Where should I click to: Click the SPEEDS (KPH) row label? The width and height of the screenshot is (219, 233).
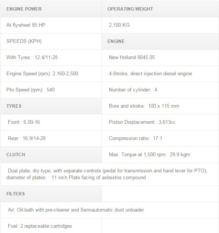pyautogui.click(x=51, y=41)
